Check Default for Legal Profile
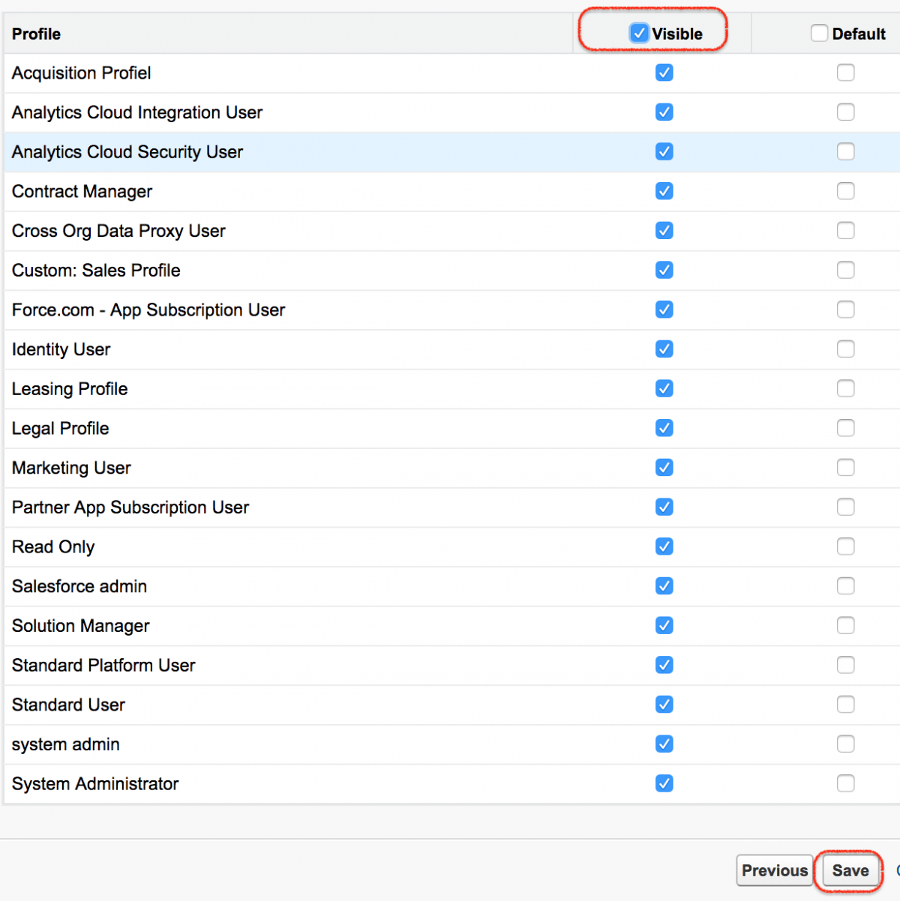Image resolution: width=900 pixels, height=901 pixels. point(845,428)
